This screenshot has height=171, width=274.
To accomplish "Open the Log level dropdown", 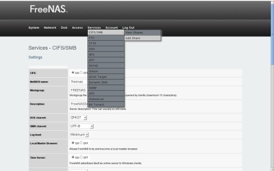I will [x=79, y=135].
